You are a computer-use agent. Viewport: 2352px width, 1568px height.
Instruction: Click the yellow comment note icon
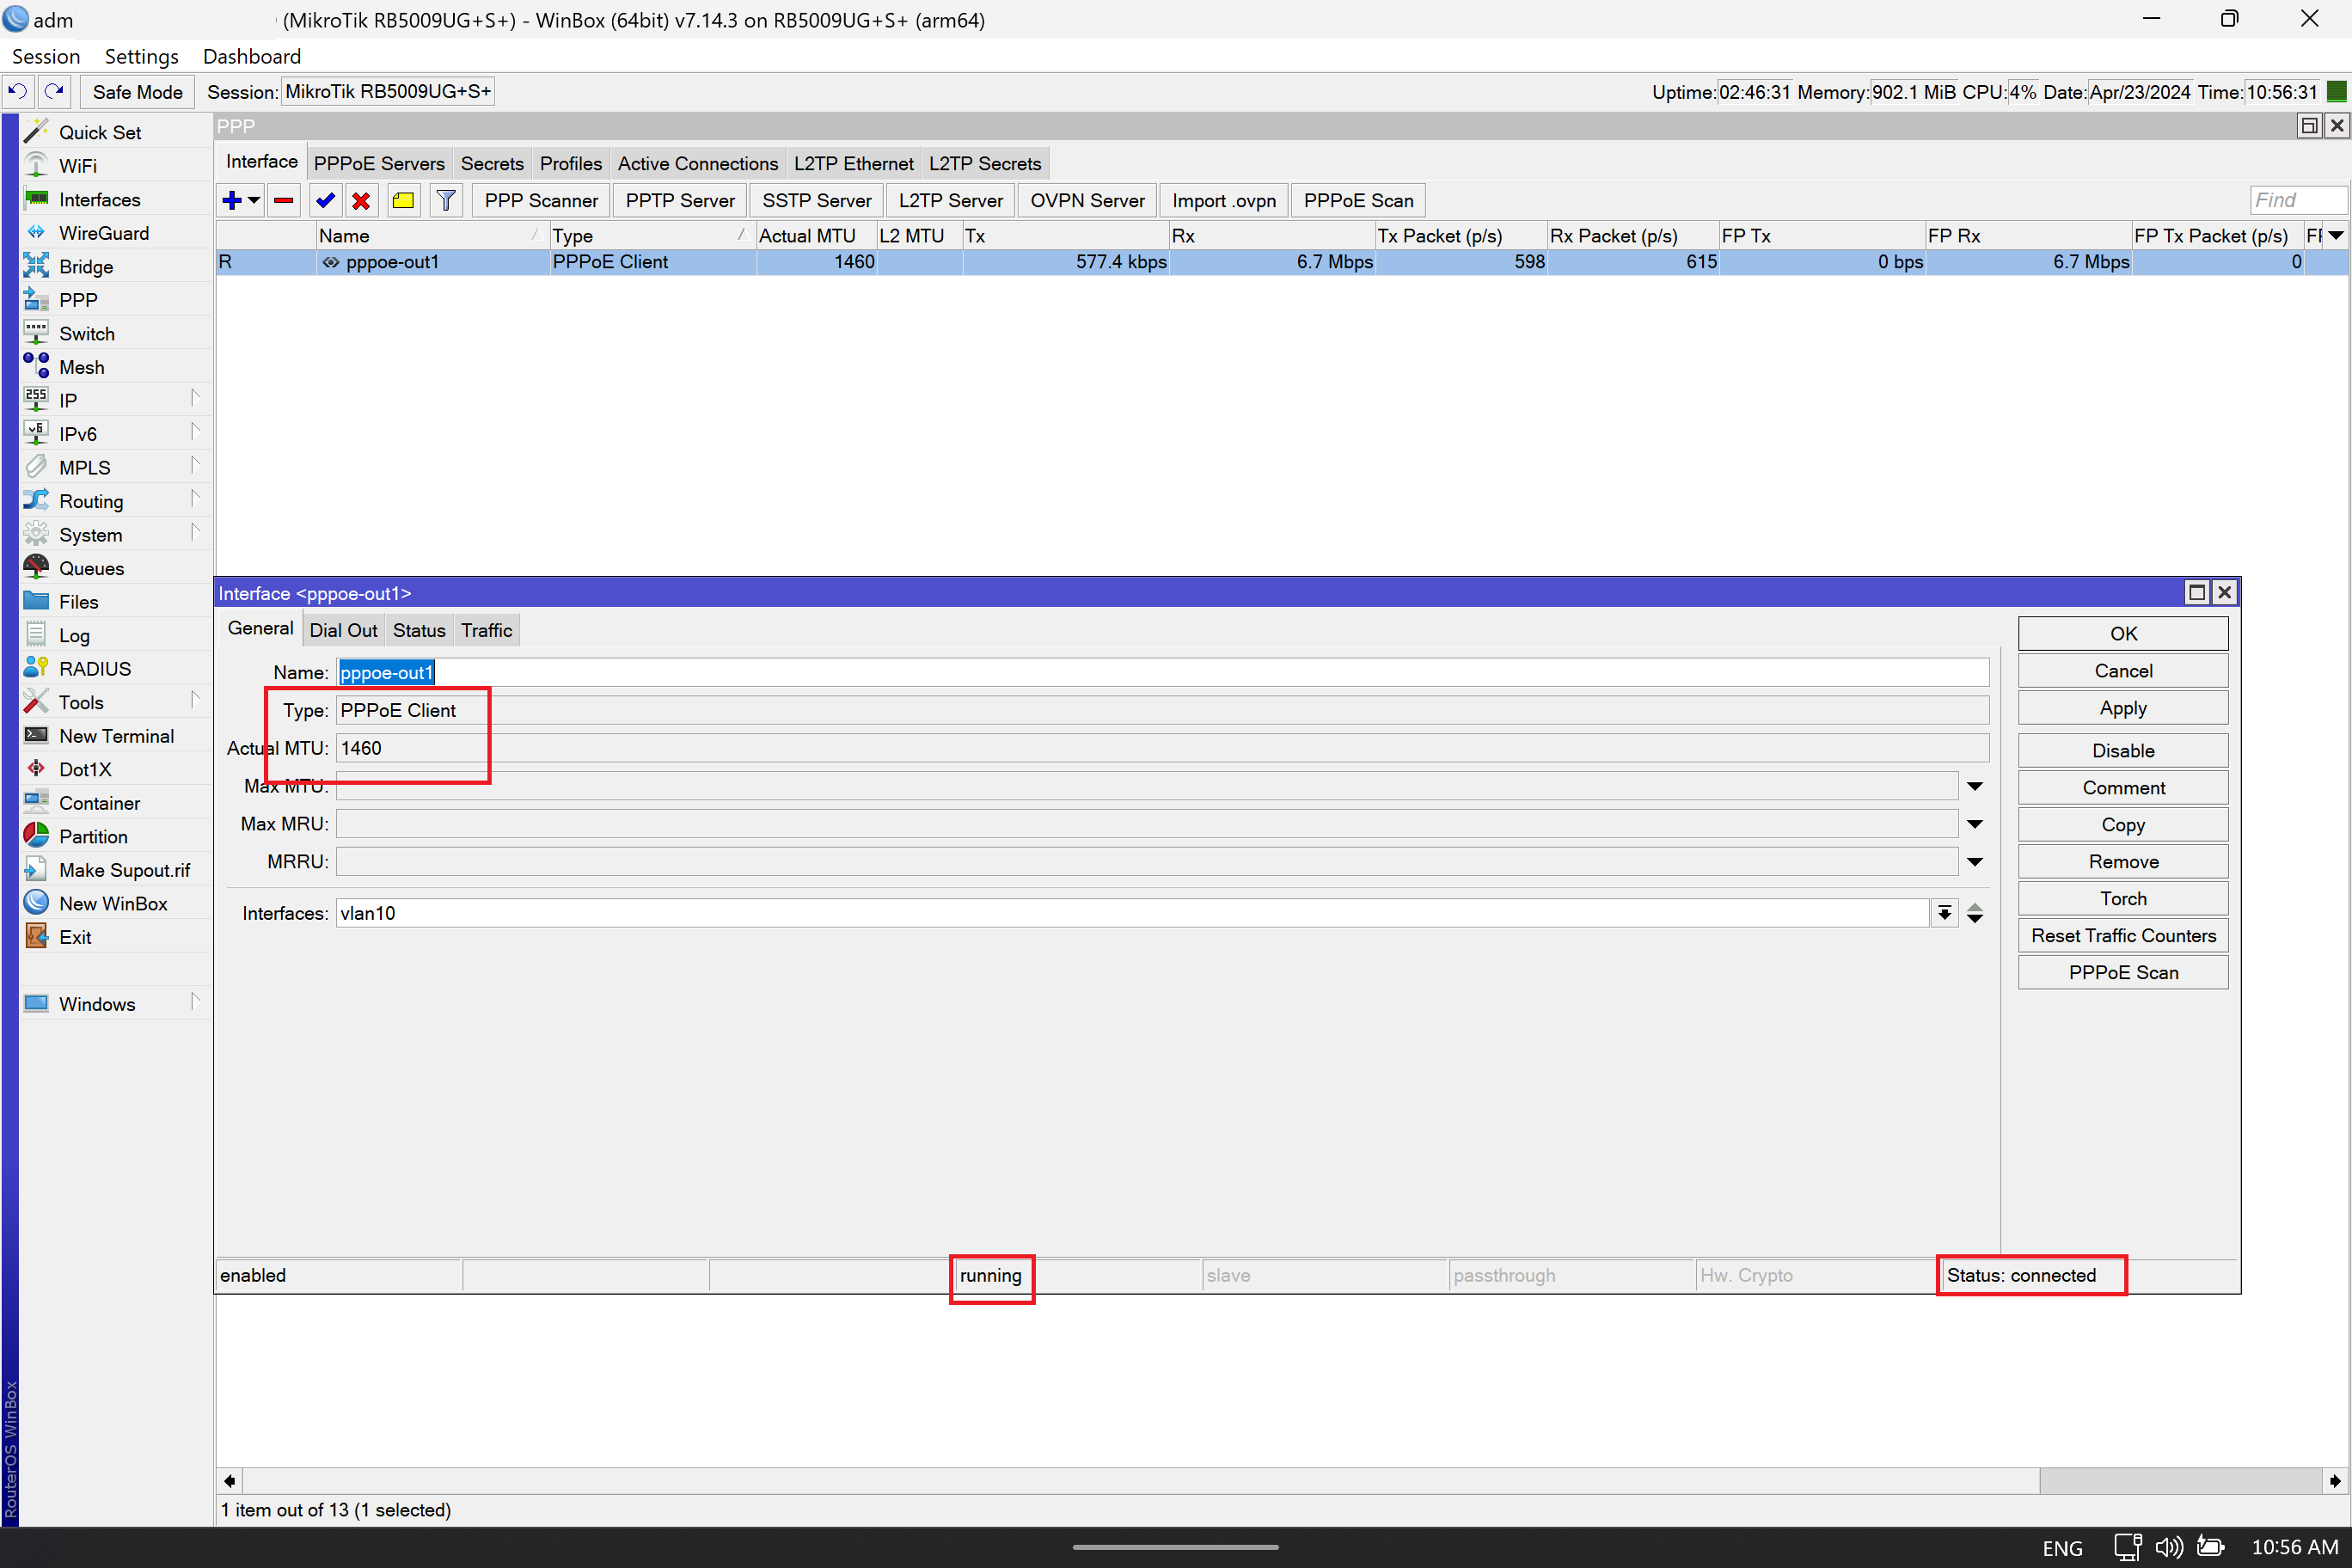pos(403,200)
